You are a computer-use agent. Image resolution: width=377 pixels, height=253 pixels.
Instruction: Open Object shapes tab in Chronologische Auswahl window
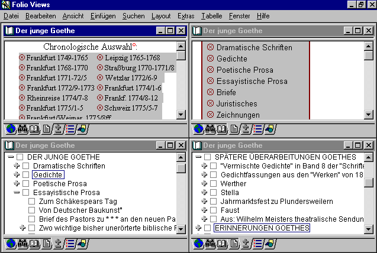click(x=82, y=129)
